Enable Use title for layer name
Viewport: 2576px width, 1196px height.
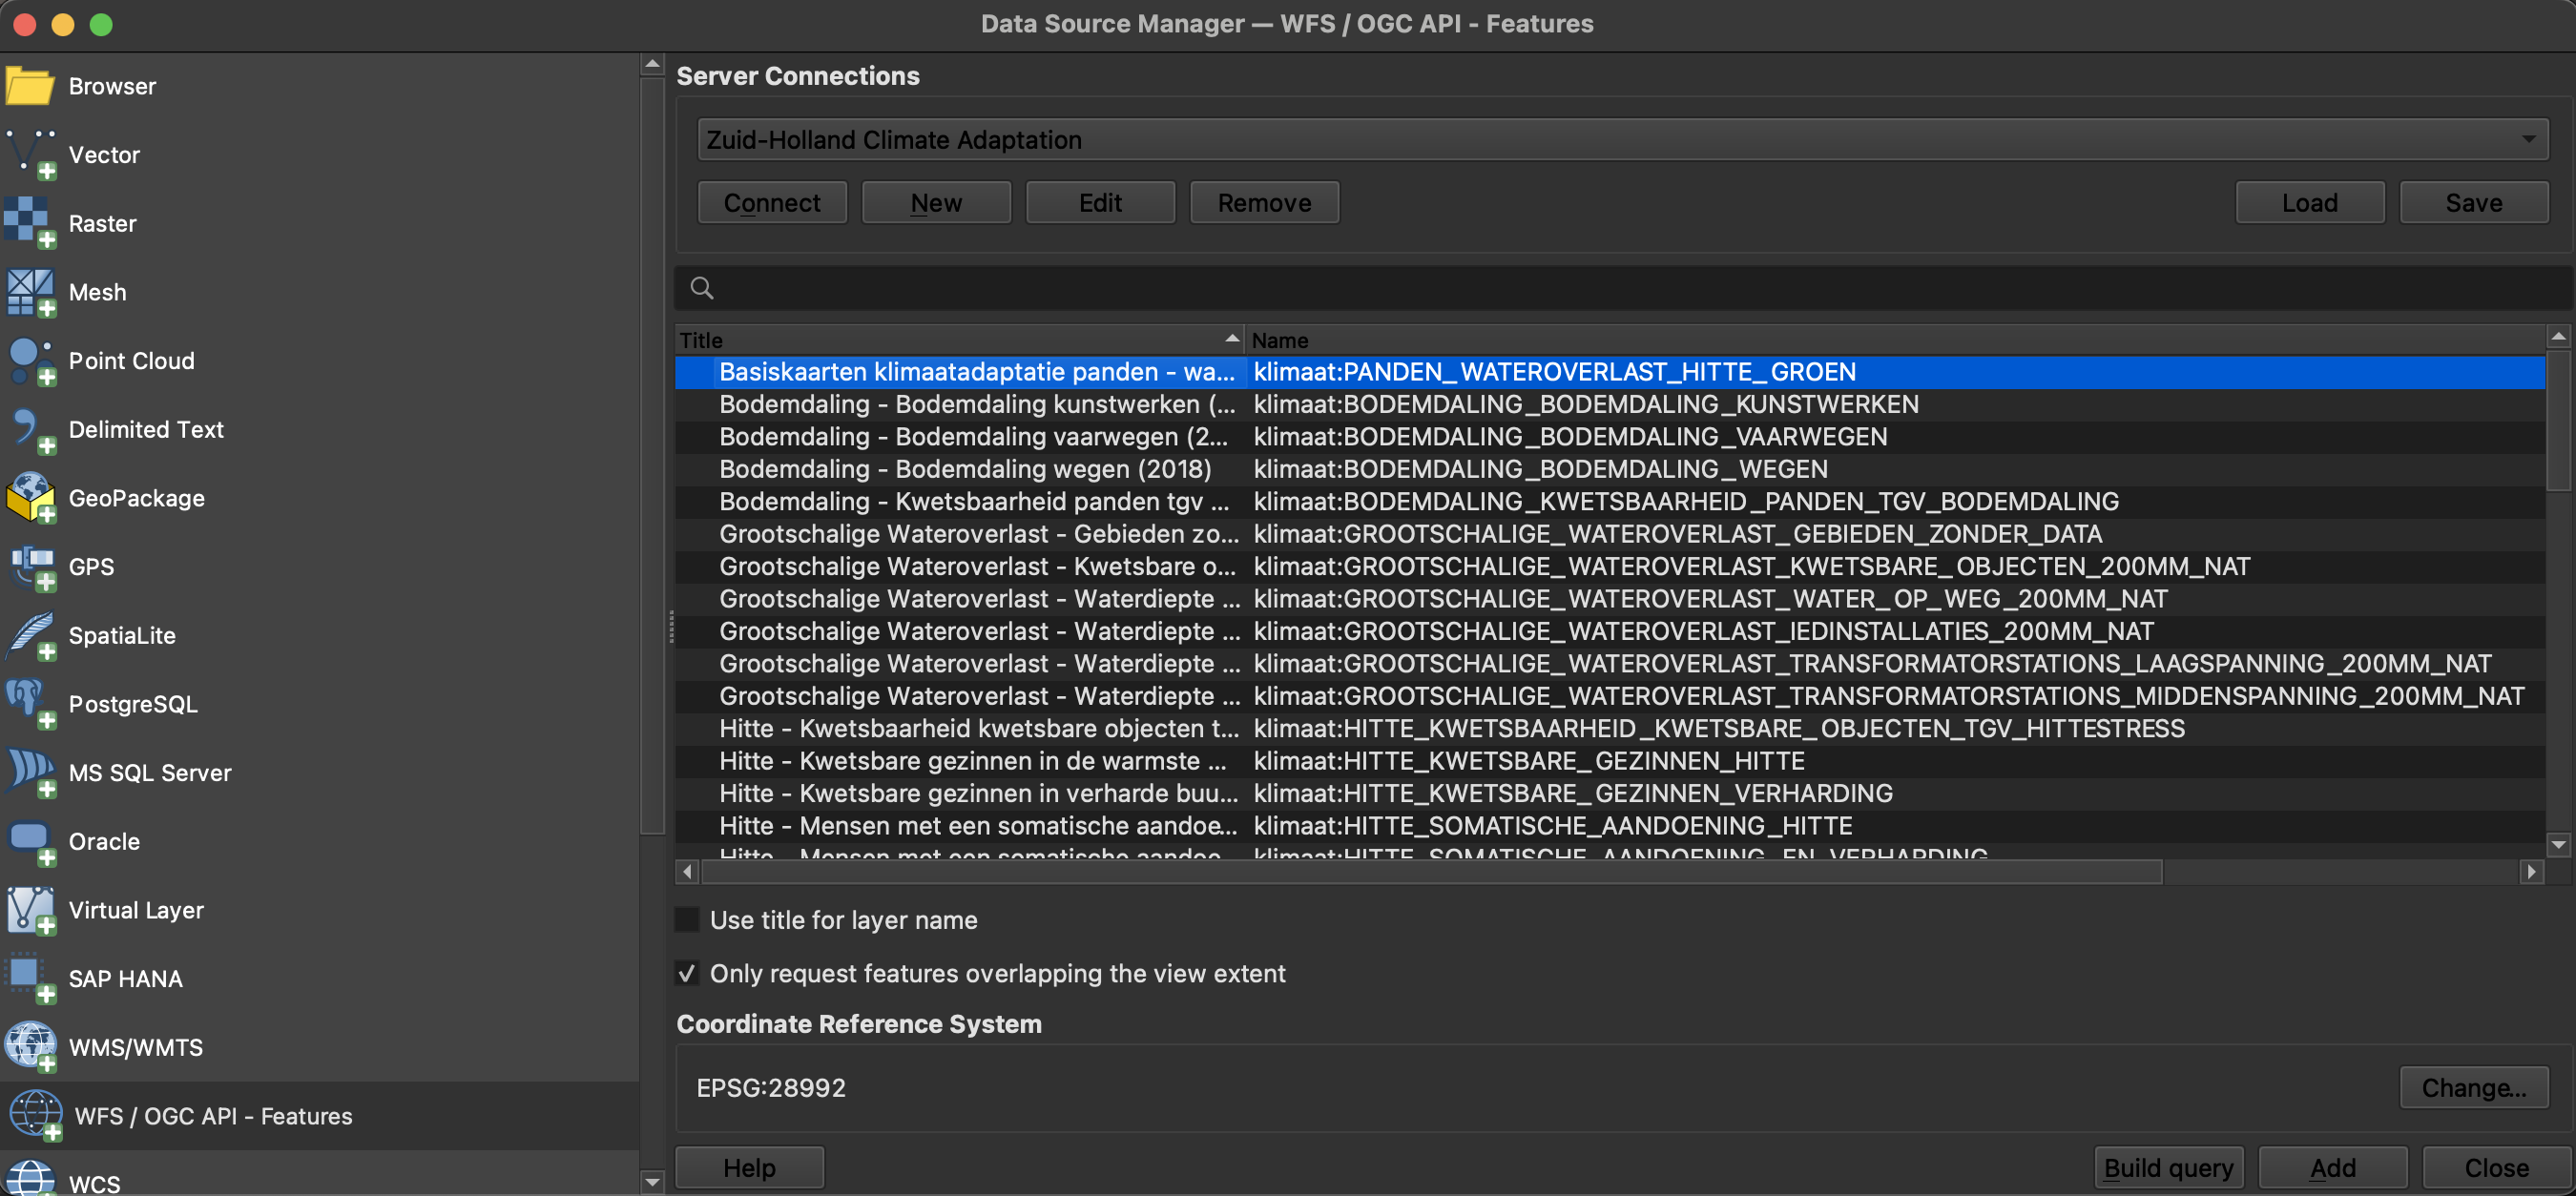(687, 920)
